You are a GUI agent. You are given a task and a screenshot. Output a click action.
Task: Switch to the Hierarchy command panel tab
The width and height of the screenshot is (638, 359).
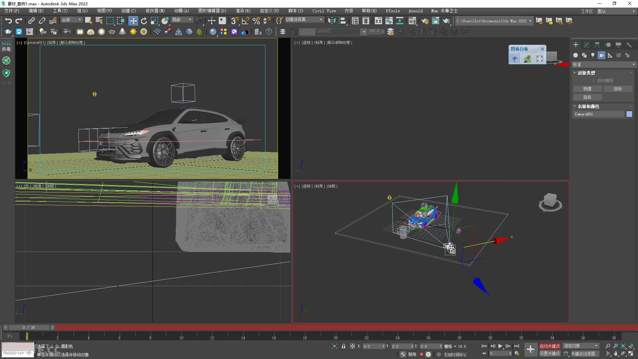(597, 45)
